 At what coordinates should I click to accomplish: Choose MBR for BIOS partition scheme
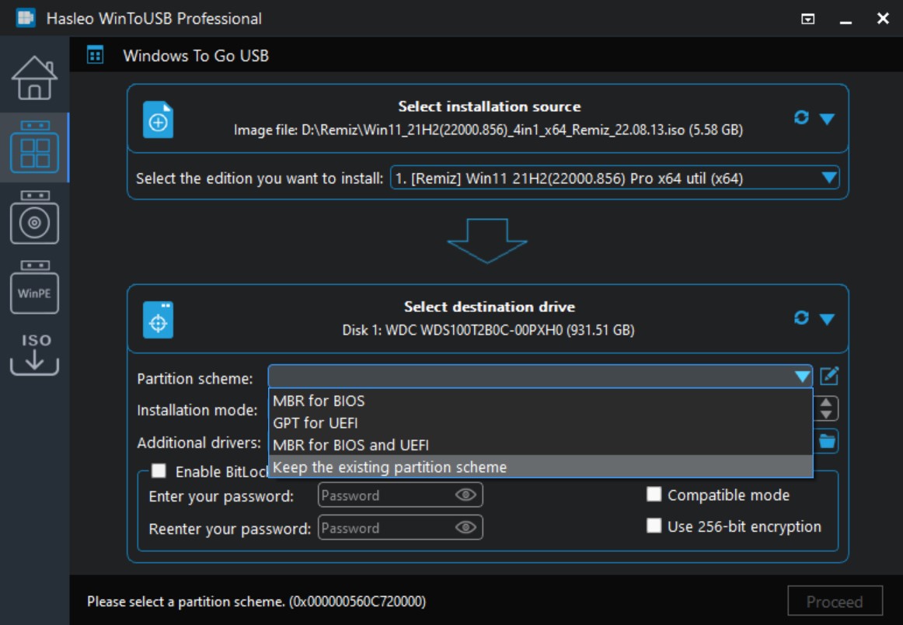point(540,401)
